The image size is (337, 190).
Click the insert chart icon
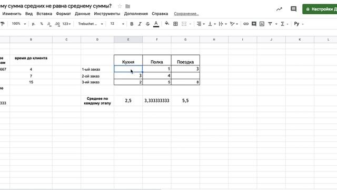click(x=262, y=24)
